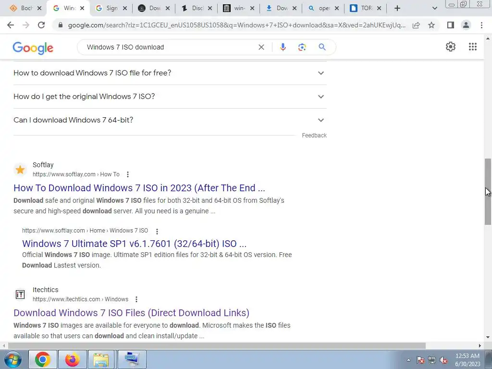The width and height of the screenshot is (492, 369).
Task: Open the taskbar clock showing 12:53 AM
Action: tap(467, 360)
